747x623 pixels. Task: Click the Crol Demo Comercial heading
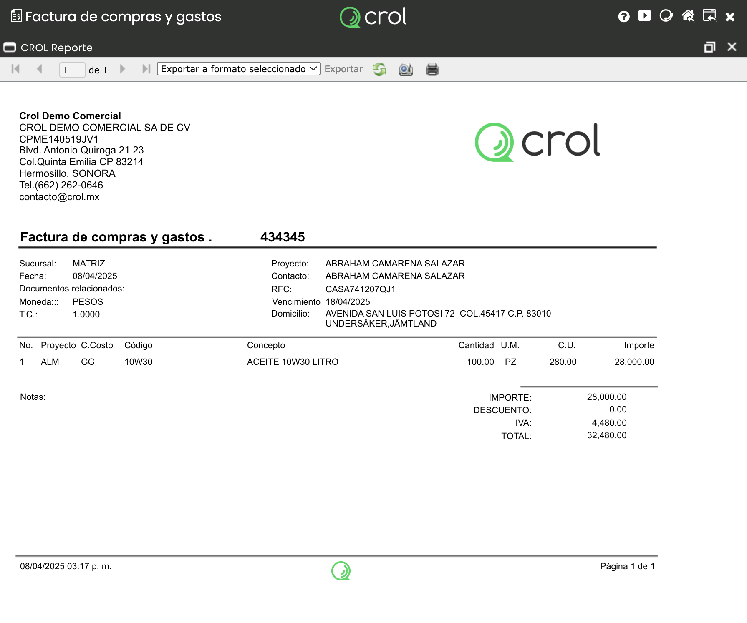point(70,116)
